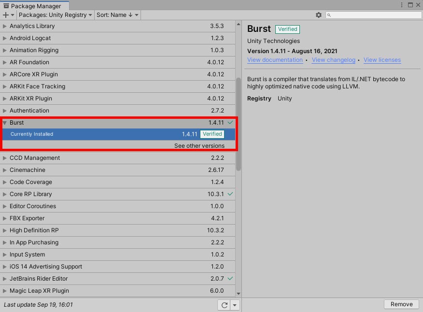Click the refresh packages icon
The image size is (423, 312).
(224, 305)
